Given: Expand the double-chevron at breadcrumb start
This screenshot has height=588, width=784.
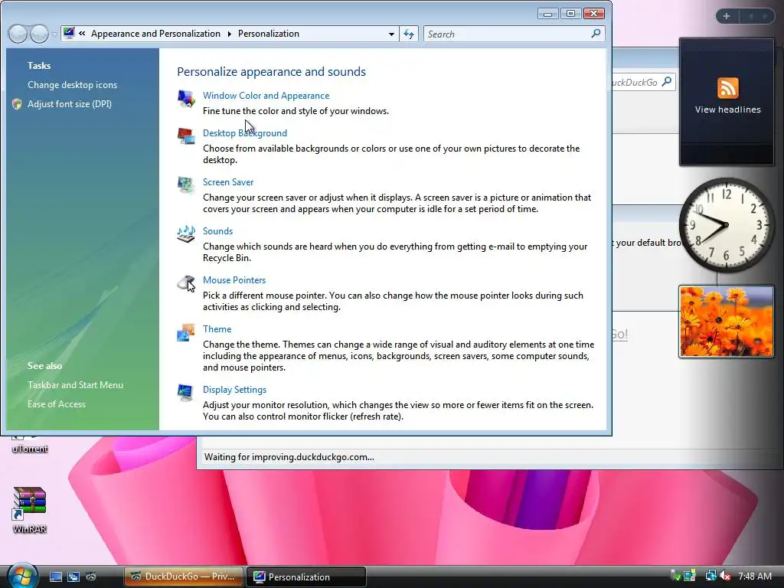Looking at the screenshot, I should (82, 34).
